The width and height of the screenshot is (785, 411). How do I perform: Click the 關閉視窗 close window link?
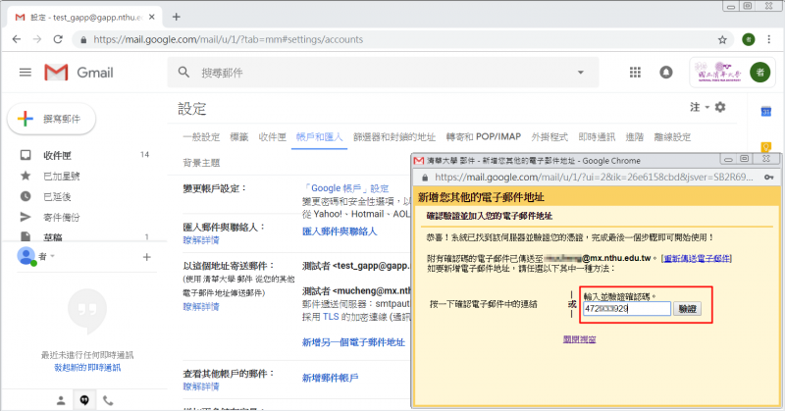584,340
